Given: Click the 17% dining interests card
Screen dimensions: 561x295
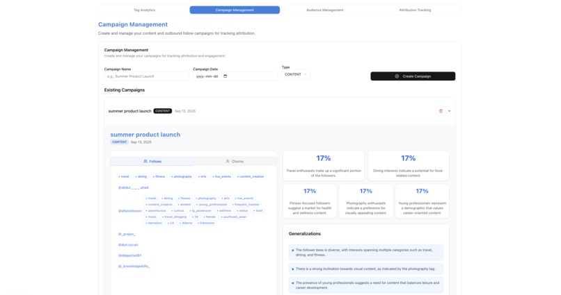Looking at the screenshot, I should point(409,166).
